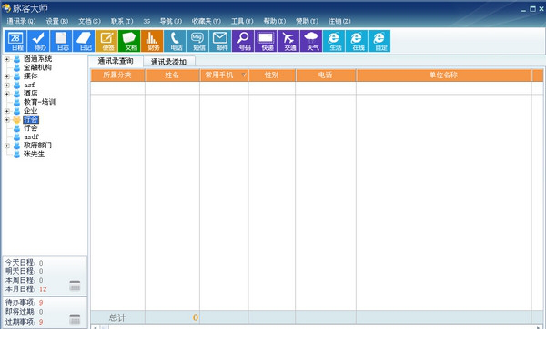
Task: Click the 本月日程 count of 12
Action: pos(43,289)
